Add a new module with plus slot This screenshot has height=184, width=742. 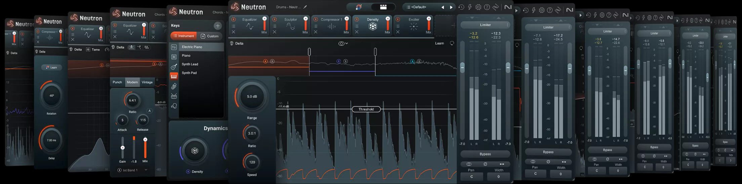(445, 25)
